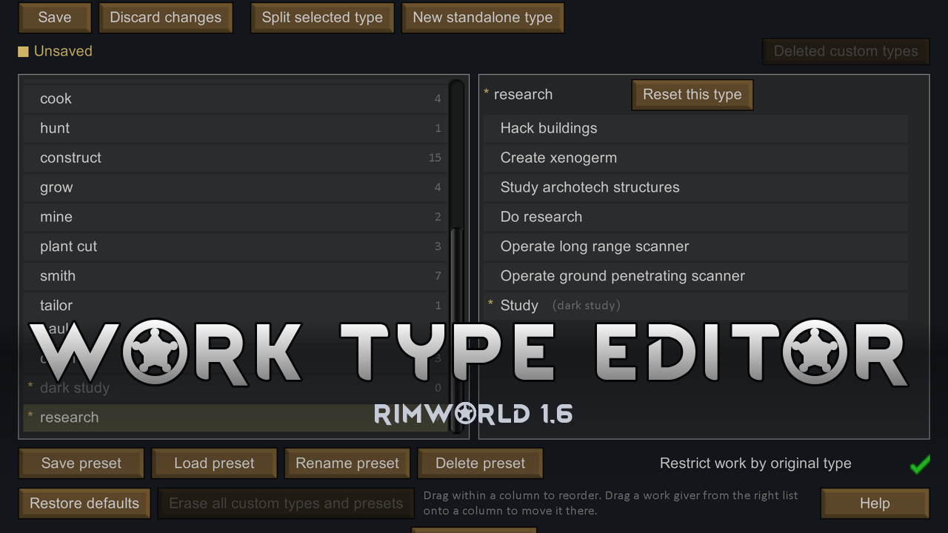The image size is (948, 533).
Task: Select the tailor work type
Action: coord(236,305)
